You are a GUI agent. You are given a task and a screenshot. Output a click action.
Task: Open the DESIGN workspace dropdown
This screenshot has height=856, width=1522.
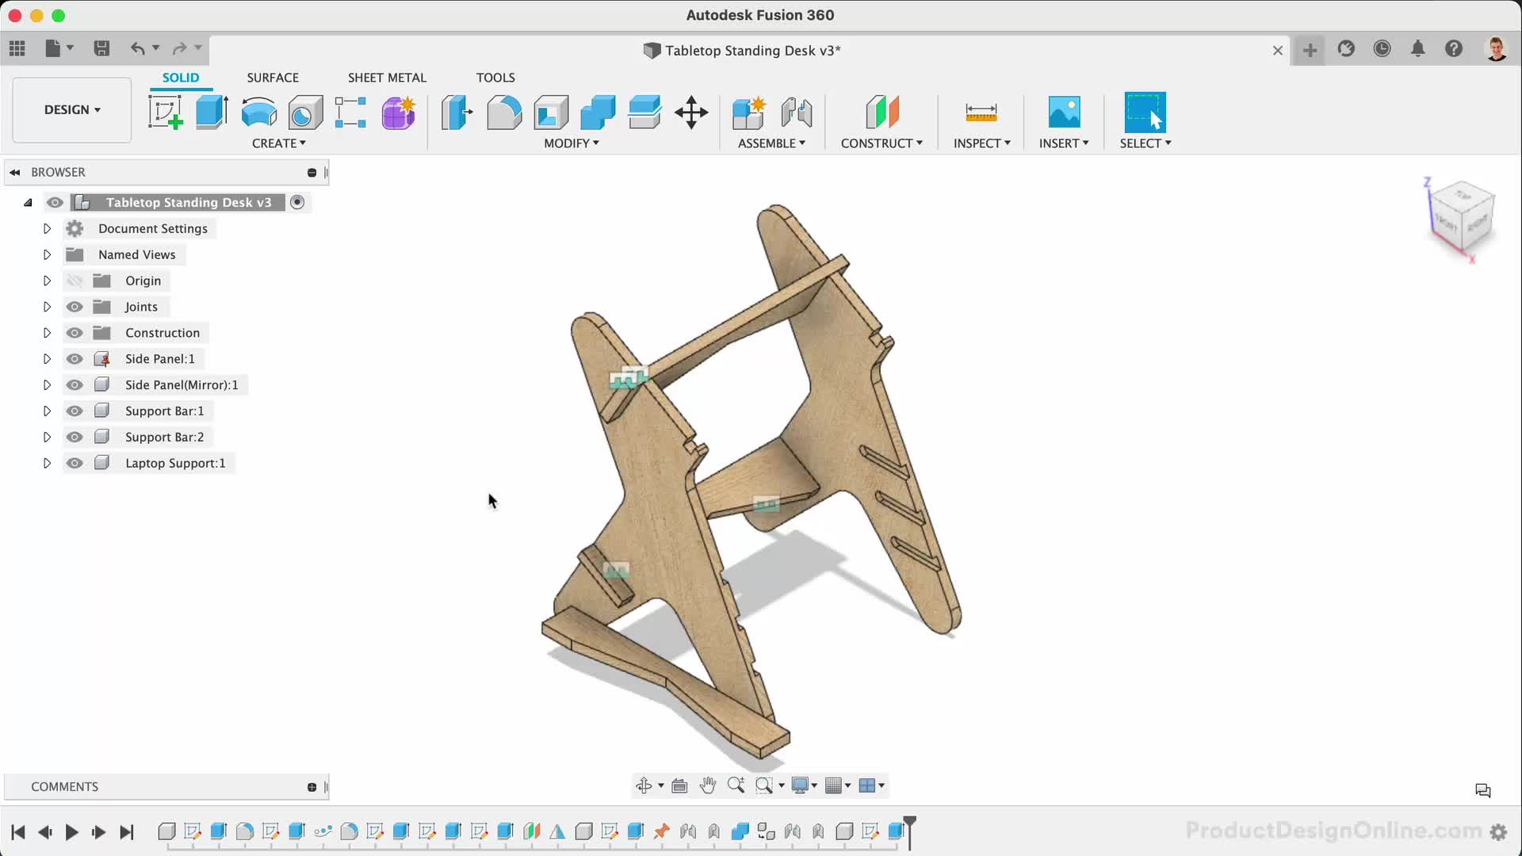[72, 110]
